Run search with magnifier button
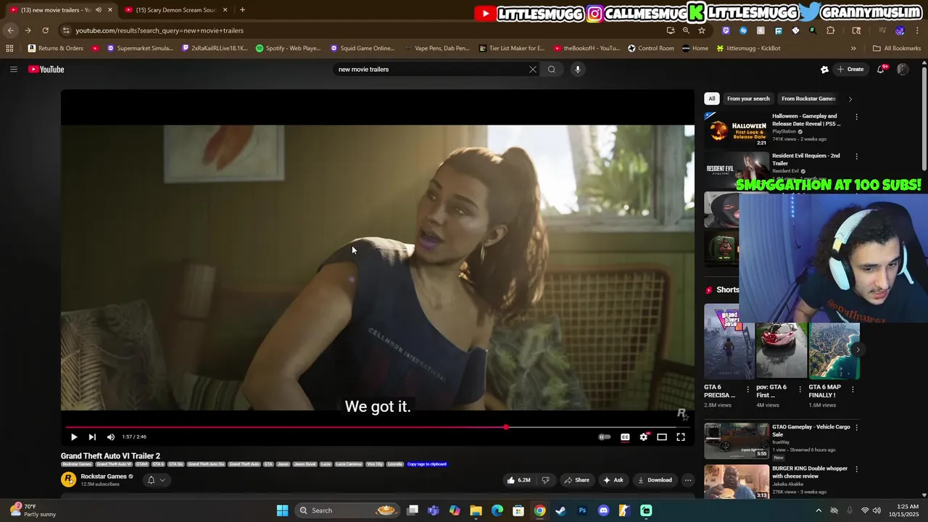This screenshot has height=522, width=928. click(x=552, y=70)
